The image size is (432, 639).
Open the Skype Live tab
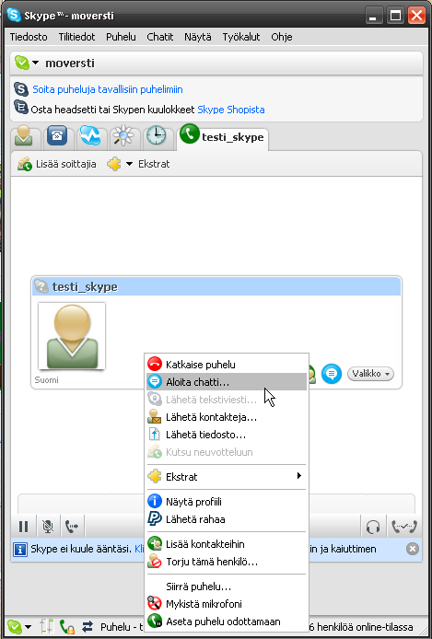[90, 136]
